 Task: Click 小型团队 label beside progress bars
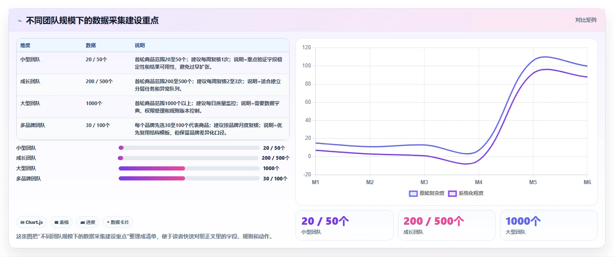pyautogui.click(x=27, y=148)
